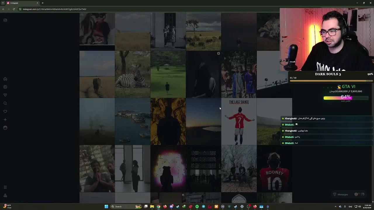Image resolution: width=374 pixels, height=210 pixels.
Task: Open the people under bare trees photo
Action: point(239,169)
